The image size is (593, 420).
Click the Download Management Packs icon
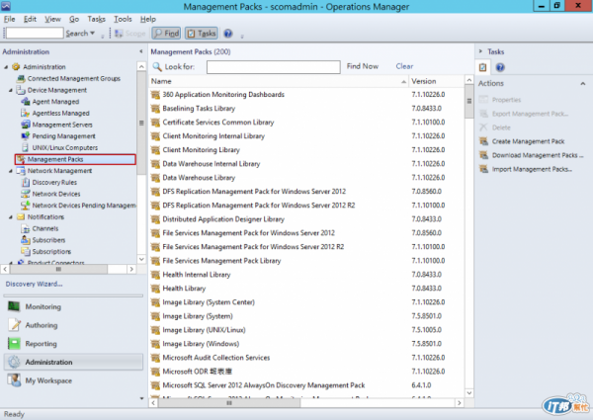483,155
